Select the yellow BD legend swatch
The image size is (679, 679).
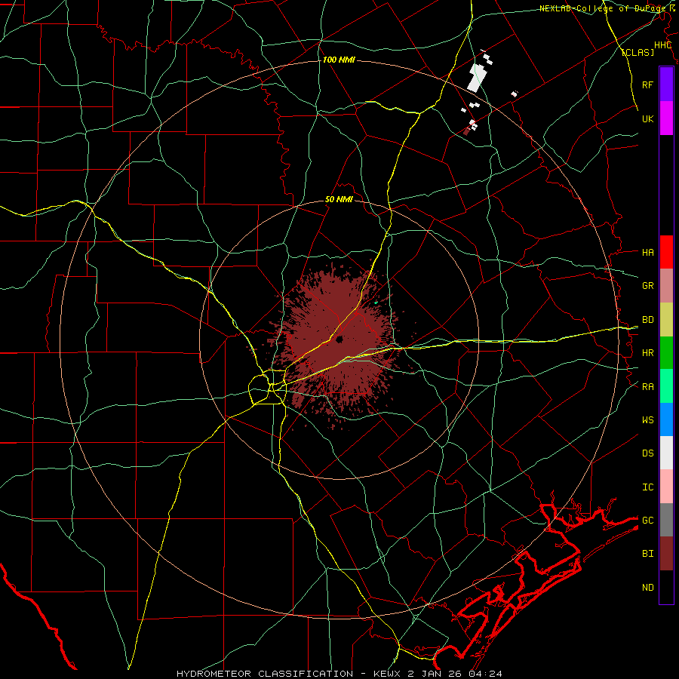click(666, 320)
